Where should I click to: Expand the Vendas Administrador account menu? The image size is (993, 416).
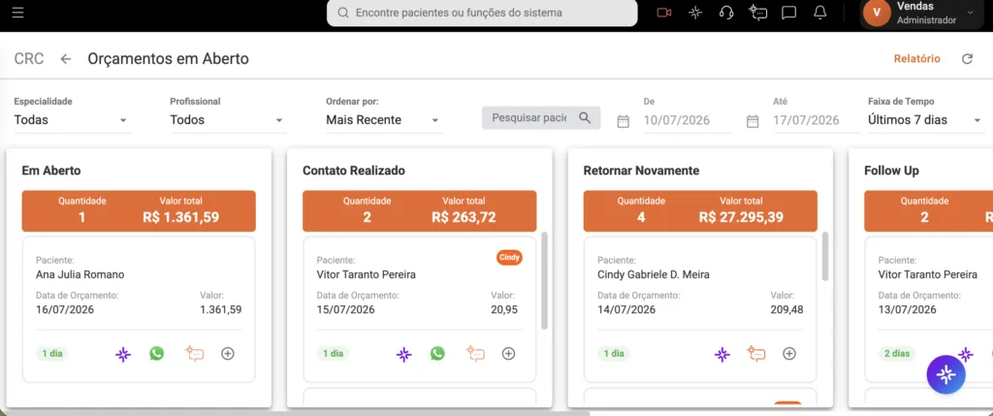(970, 13)
